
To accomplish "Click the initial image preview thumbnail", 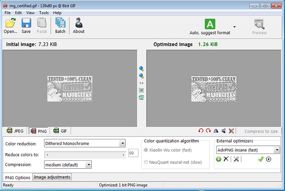I will click(x=70, y=89).
